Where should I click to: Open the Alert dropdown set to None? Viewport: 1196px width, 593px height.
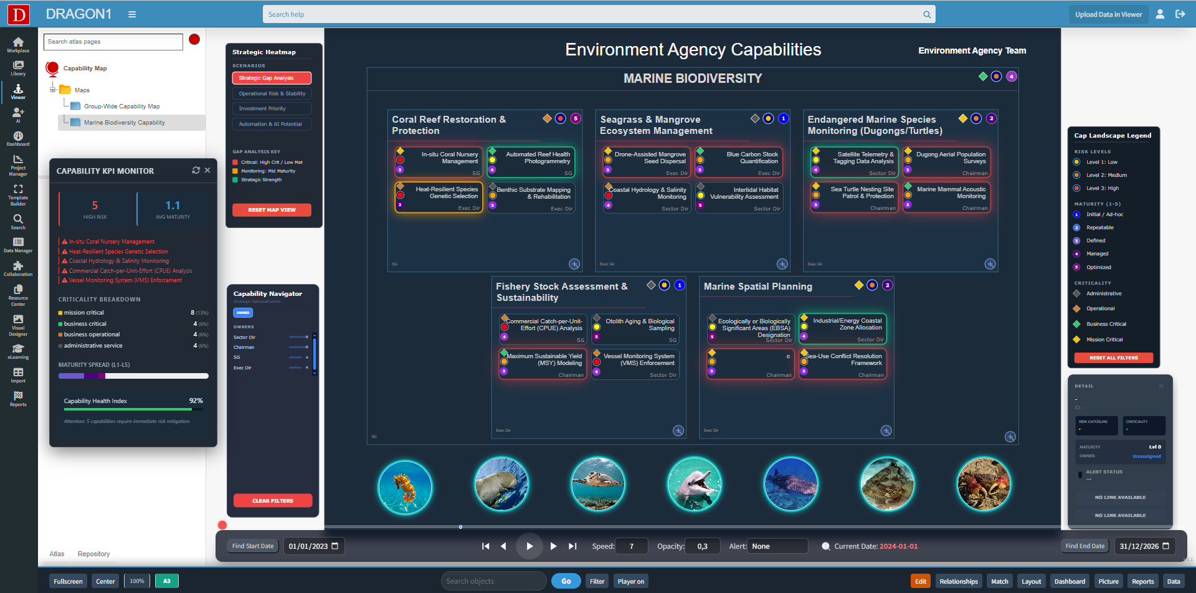777,546
